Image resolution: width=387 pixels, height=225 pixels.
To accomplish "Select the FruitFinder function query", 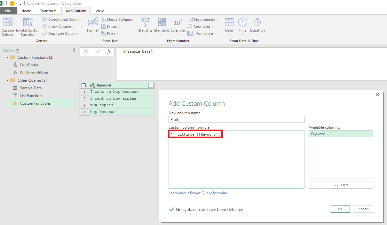I will point(29,65).
